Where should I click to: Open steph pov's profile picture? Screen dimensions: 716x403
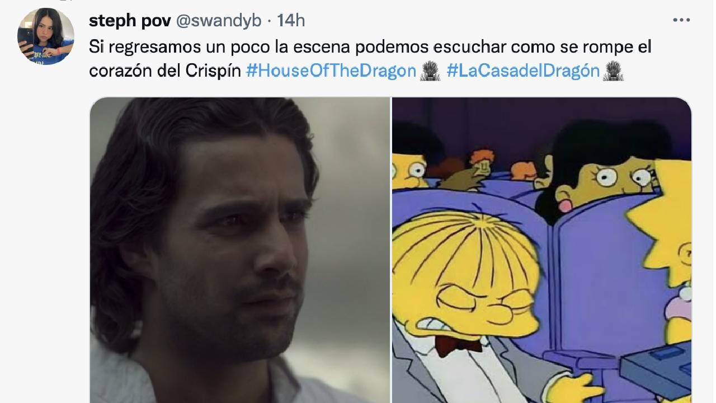46,36
